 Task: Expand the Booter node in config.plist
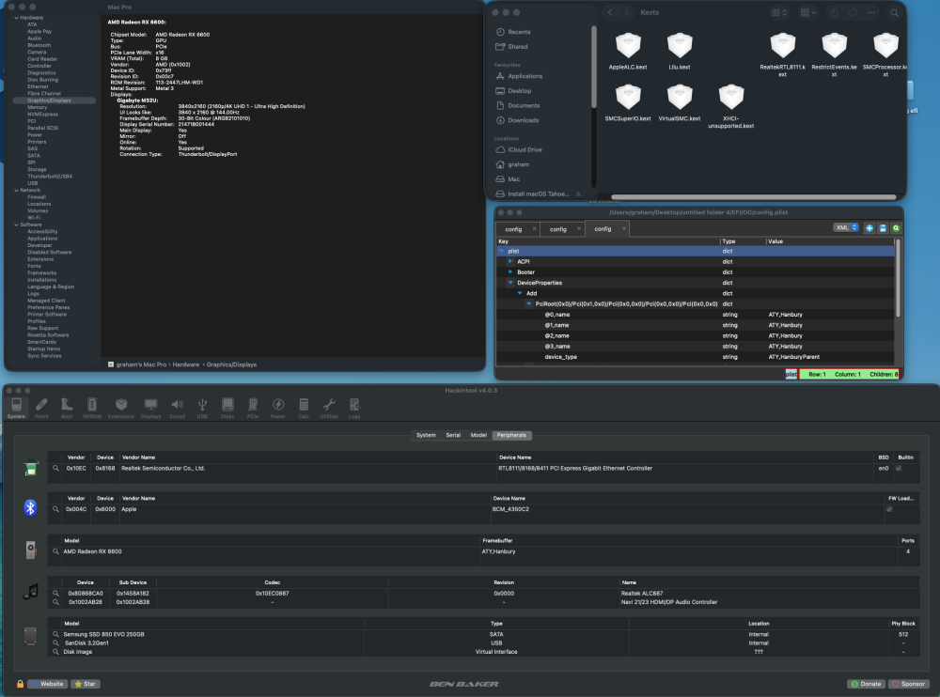tap(510, 272)
